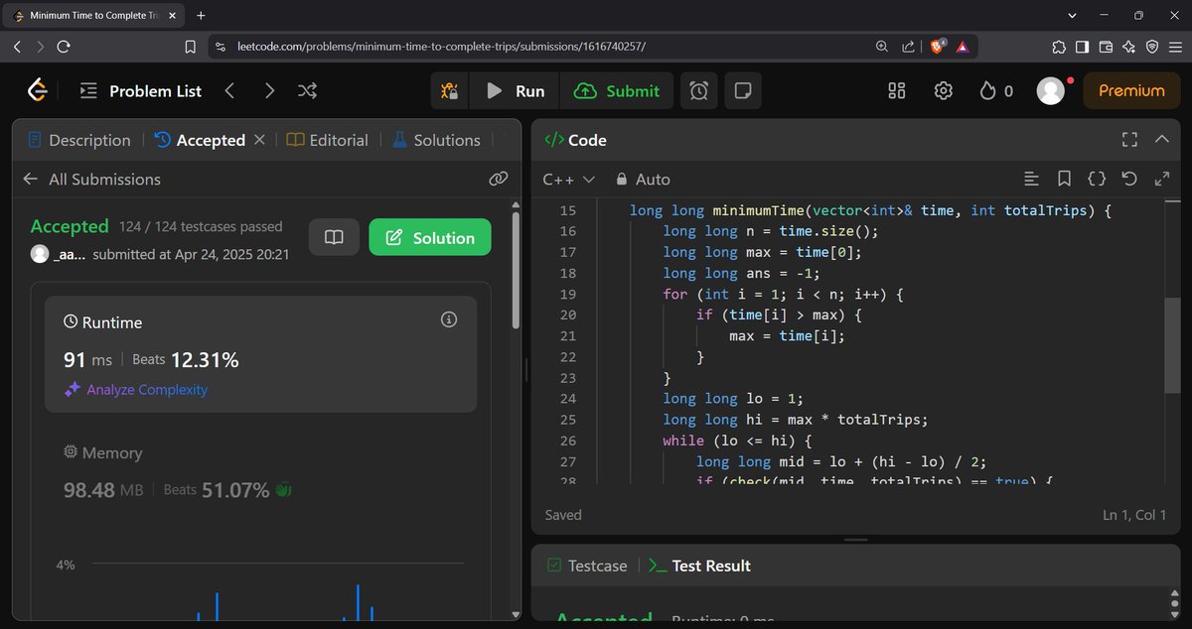
Task: Open the alarm clock timer
Action: point(699,90)
